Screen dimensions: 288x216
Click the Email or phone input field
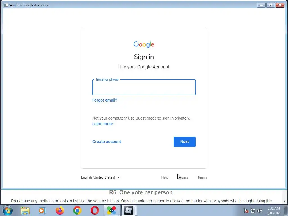pyautogui.click(x=144, y=87)
